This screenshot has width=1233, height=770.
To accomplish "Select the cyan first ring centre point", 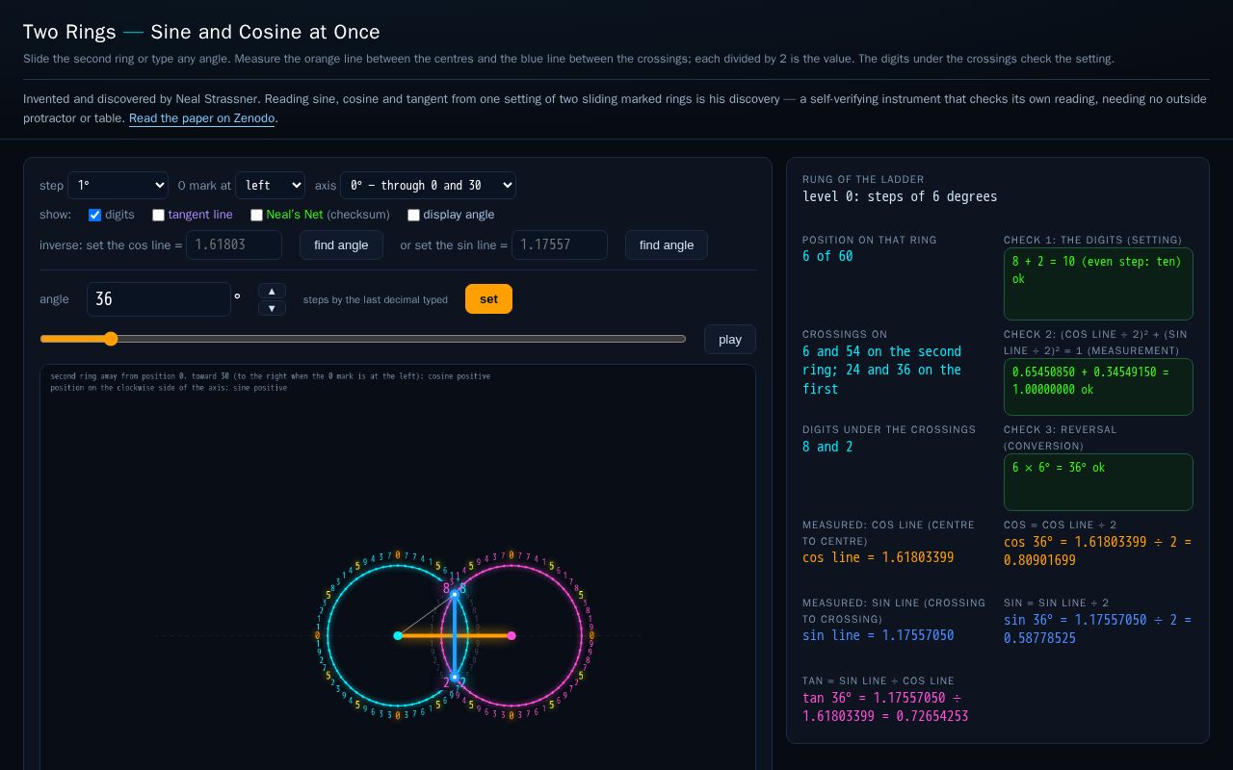I will click(398, 635).
